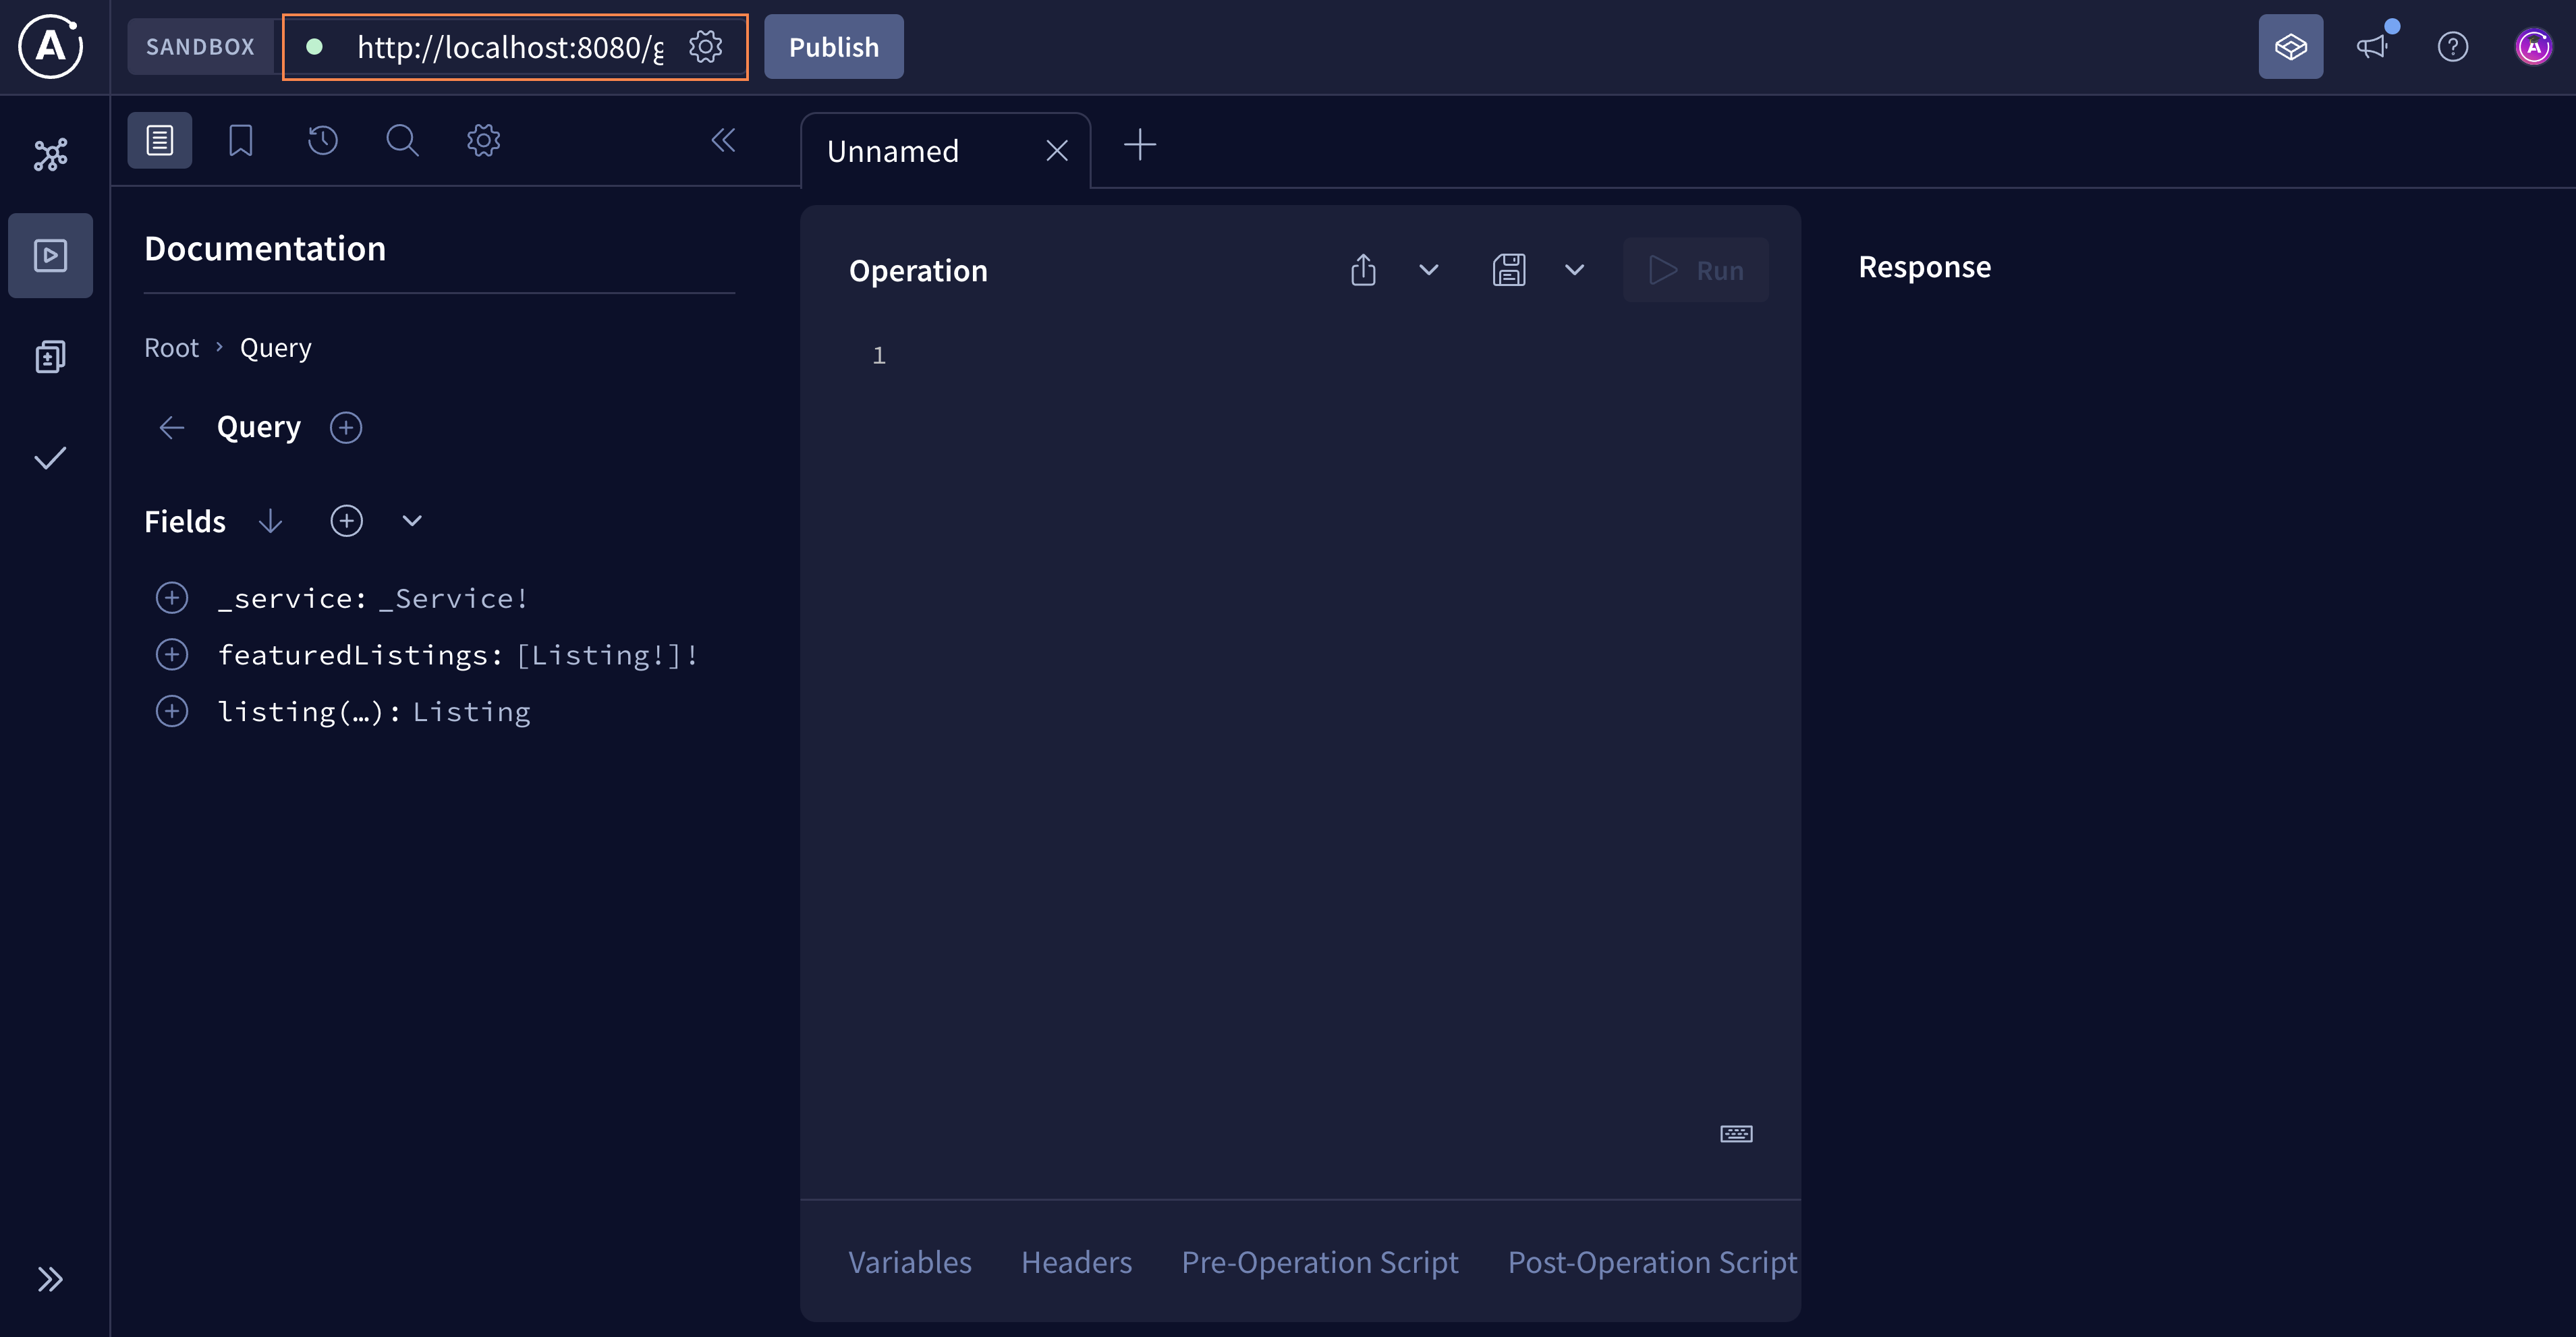Open the Pre-Operation Script tab
The image size is (2576, 1337).
pos(1319,1262)
